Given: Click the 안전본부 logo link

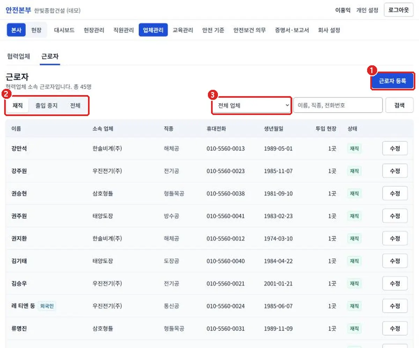Looking at the screenshot, I should click(x=19, y=10).
